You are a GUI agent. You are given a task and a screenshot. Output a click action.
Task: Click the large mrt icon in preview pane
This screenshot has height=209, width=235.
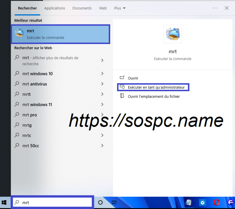173,34
